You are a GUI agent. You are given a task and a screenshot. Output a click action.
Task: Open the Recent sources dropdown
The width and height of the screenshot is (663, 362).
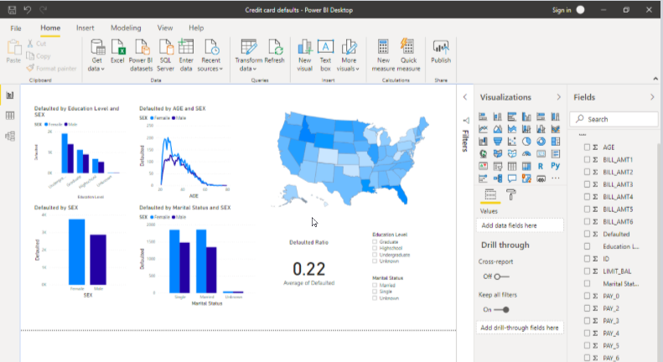(210, 56)
